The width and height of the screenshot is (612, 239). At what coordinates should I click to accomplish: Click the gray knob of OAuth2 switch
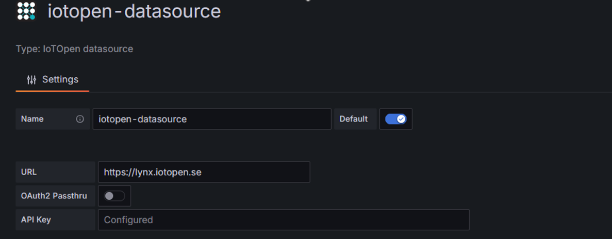[x=109, y=196]
